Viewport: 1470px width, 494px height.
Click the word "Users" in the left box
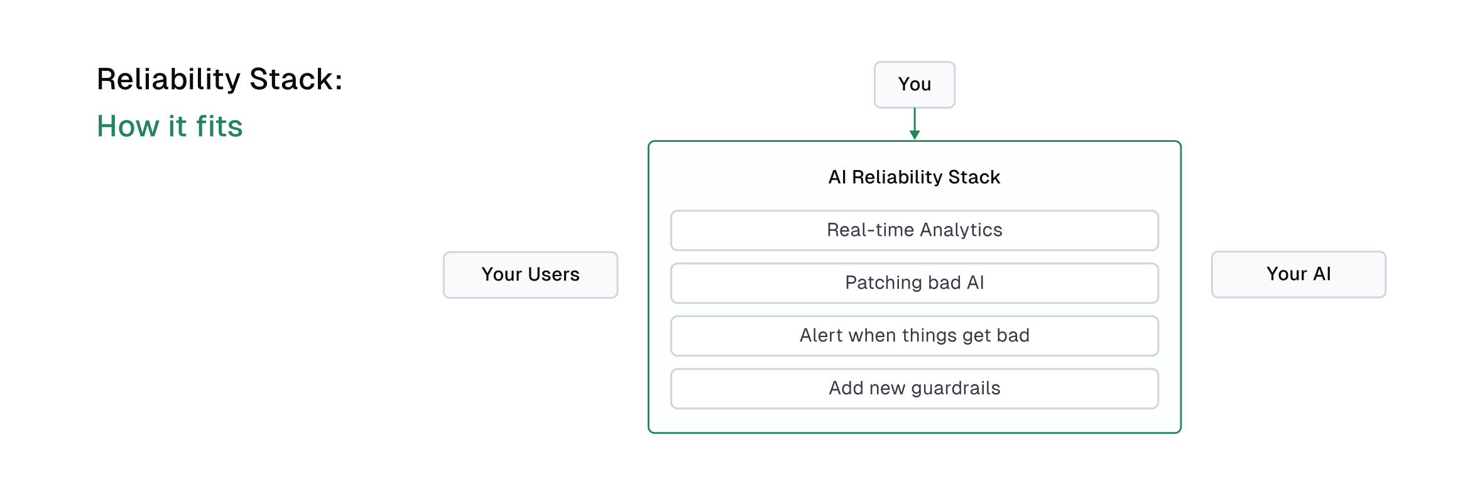553,274
